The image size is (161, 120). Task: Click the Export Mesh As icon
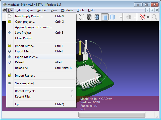click(x=10, y=57)
